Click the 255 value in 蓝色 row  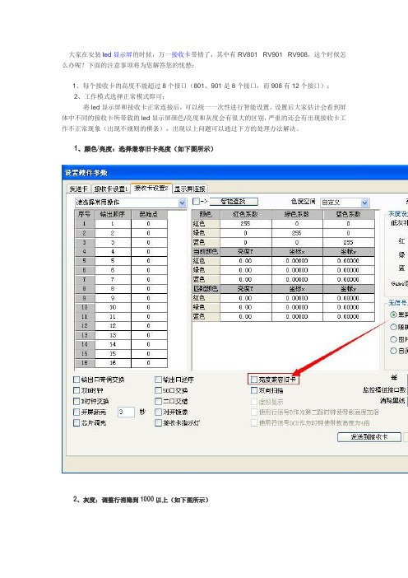348,242
